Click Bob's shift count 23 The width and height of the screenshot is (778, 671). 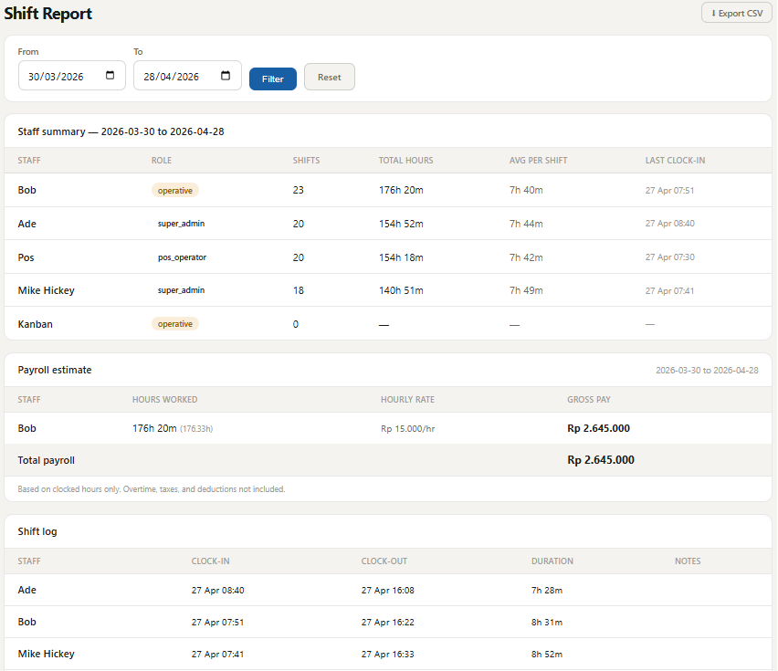point(299,190)
